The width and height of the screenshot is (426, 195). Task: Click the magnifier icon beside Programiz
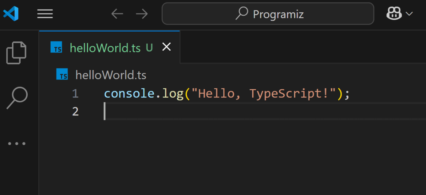(241, 13)
